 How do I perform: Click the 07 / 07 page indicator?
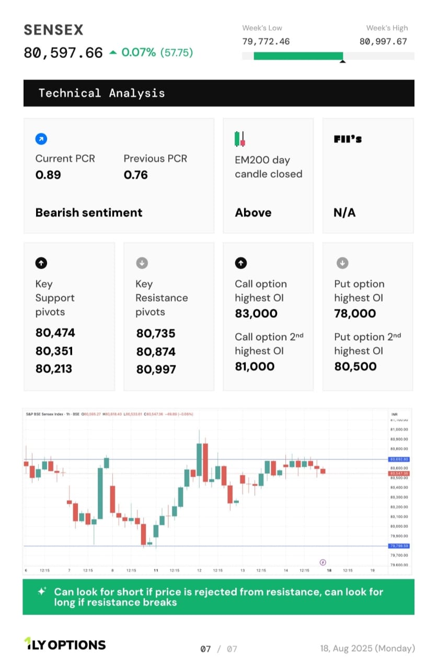point(218,649)
